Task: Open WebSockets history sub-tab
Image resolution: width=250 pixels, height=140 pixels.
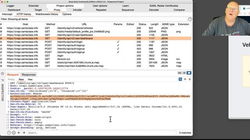Action: click(47, 14)
